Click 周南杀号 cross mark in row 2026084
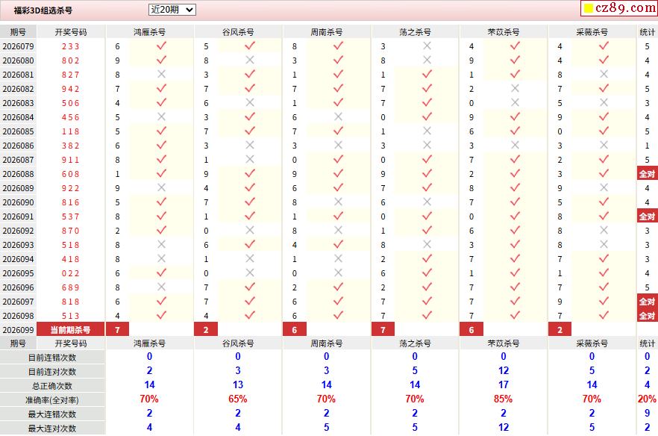This screenshot has width=658, height=436. pyautogui.click(x=338, y=117)
